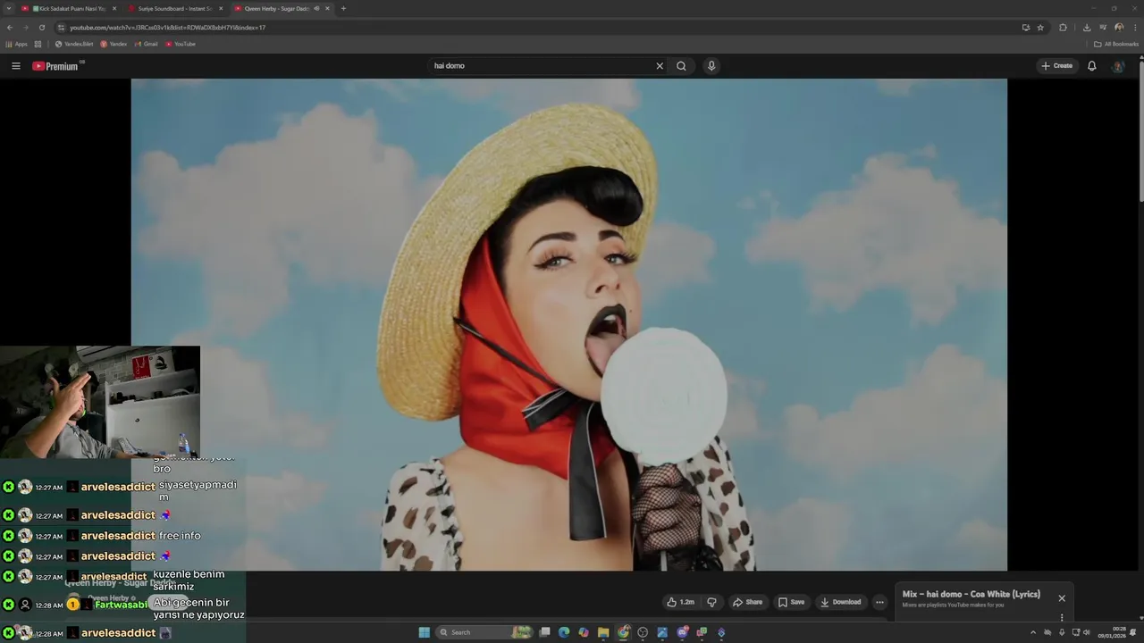The width and height of the screenshot is (1144, 643).
Task: Click chat message 'free info'
Action: [180, 536]
